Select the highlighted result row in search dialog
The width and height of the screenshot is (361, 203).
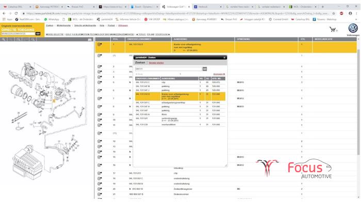[180, 96]
